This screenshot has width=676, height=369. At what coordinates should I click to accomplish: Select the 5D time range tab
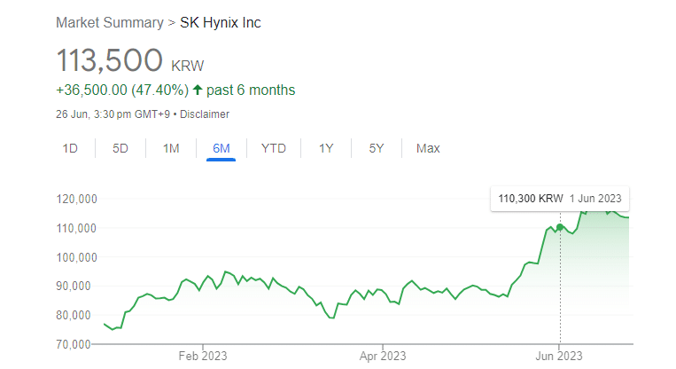point(120,148)
